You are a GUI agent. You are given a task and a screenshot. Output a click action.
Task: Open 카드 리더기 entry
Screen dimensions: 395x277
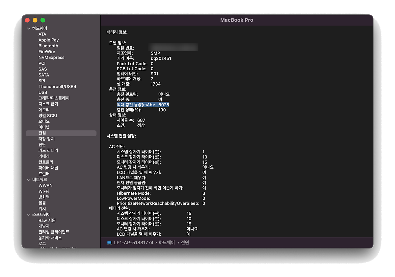tap(48, 151)
